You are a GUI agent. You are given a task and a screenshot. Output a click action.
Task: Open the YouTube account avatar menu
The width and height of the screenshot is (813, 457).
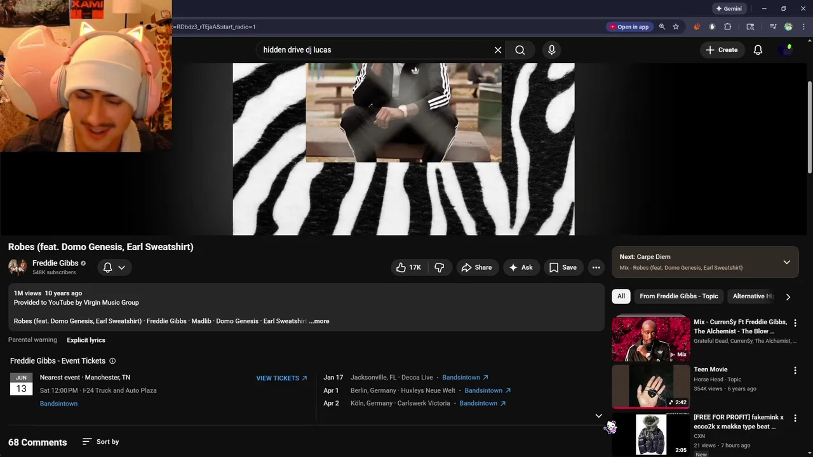pos(786,50)
